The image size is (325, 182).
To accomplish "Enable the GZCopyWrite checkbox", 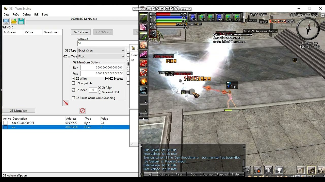I will (73, 83).
